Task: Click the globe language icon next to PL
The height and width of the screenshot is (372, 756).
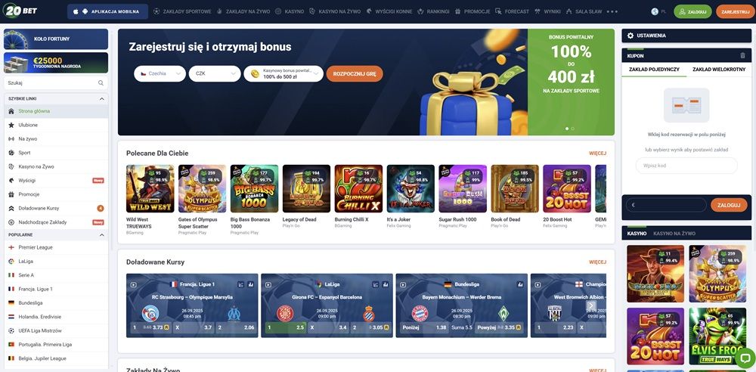Action: click(x=654, y=11)
